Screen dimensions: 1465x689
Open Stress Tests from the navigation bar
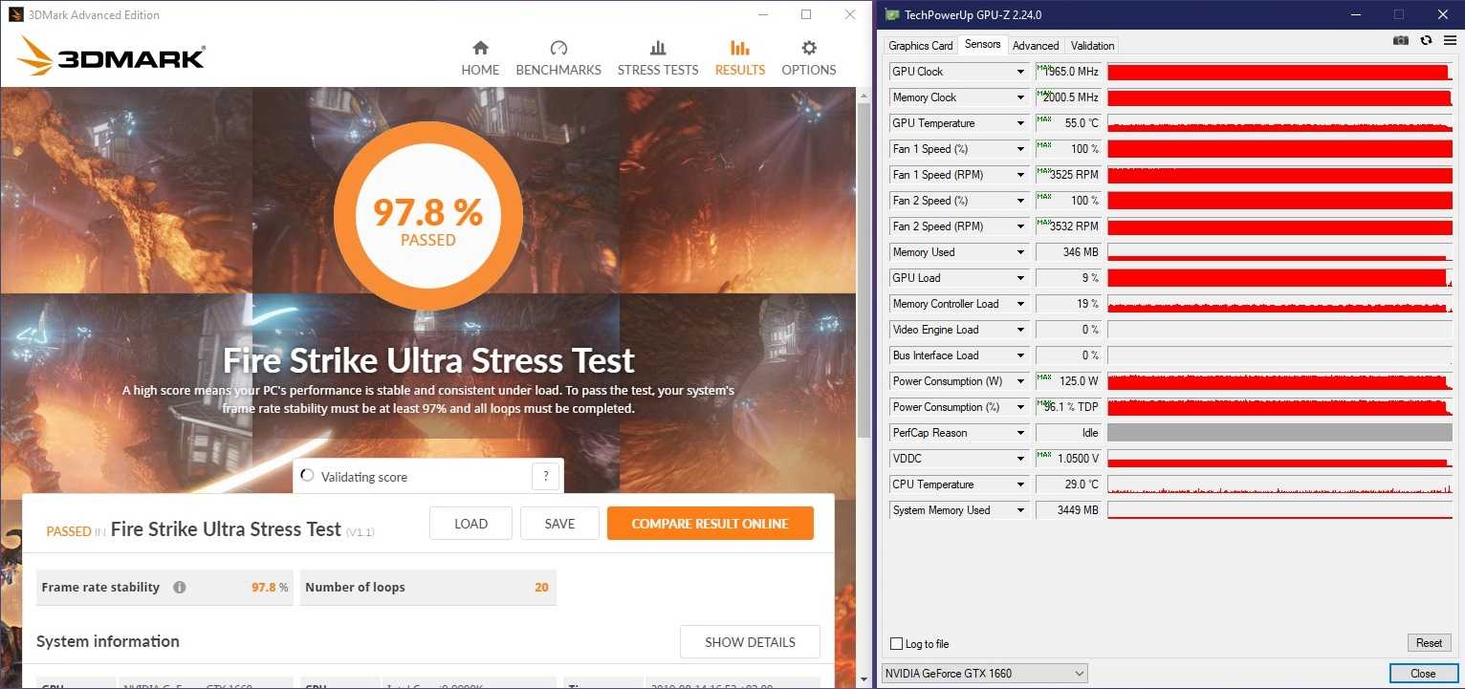[x=658, y=49]
